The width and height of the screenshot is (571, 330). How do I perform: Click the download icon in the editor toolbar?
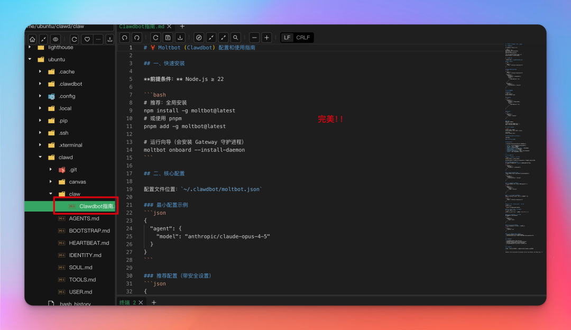point(180,38)
